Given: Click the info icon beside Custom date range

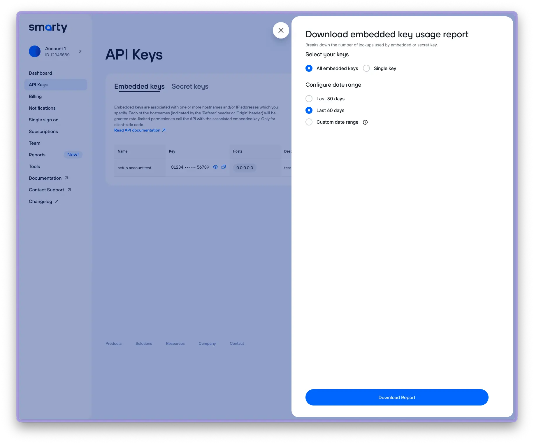Looking at the screenshot, I should tap(365, 122).
